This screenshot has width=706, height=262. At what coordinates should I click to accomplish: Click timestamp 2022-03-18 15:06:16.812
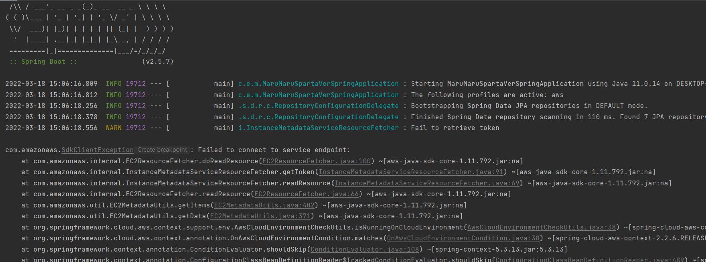tap(51, 95)
